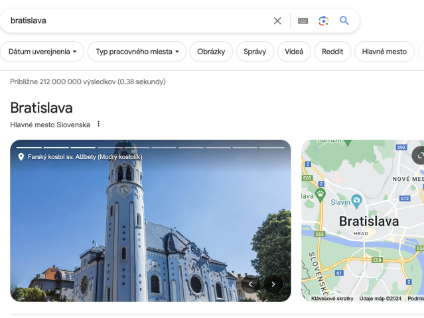Viewport: 424px width, 318px height.
Task: Expand the Dátum uverejnenia dropdown
Action: tap(42, 52)
